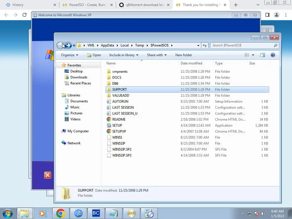Select the WIN51IP file

(187, 143)
